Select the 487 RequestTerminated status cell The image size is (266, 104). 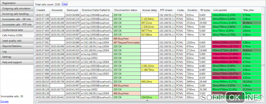click(x=126, y=43)
